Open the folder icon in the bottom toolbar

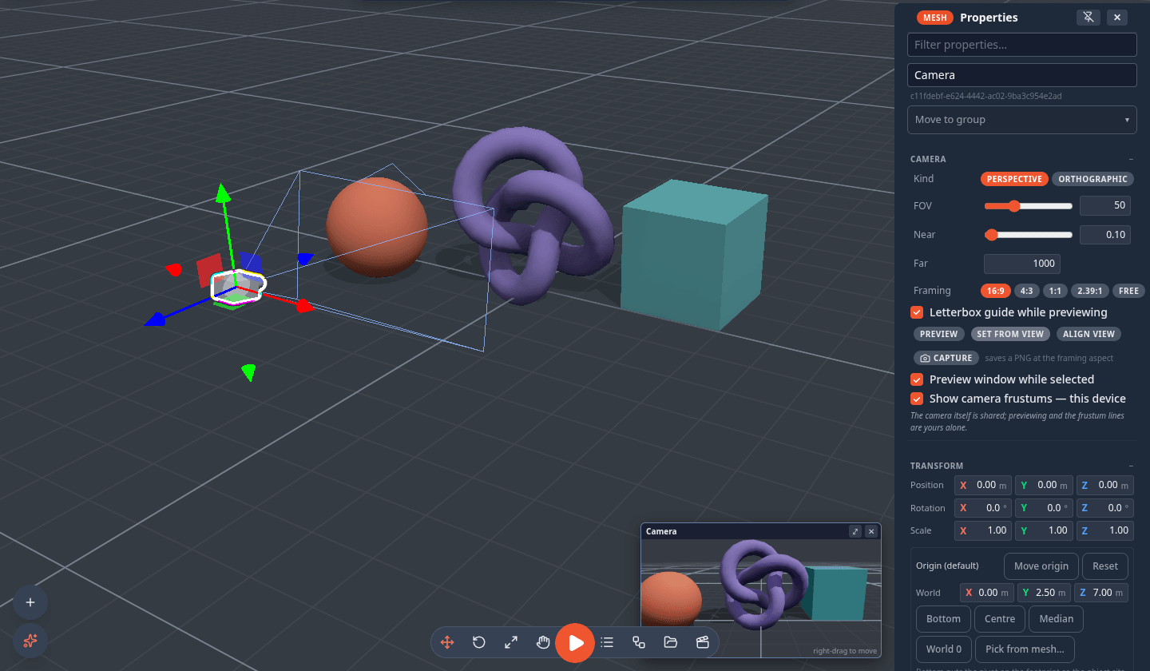coord(671,642)
